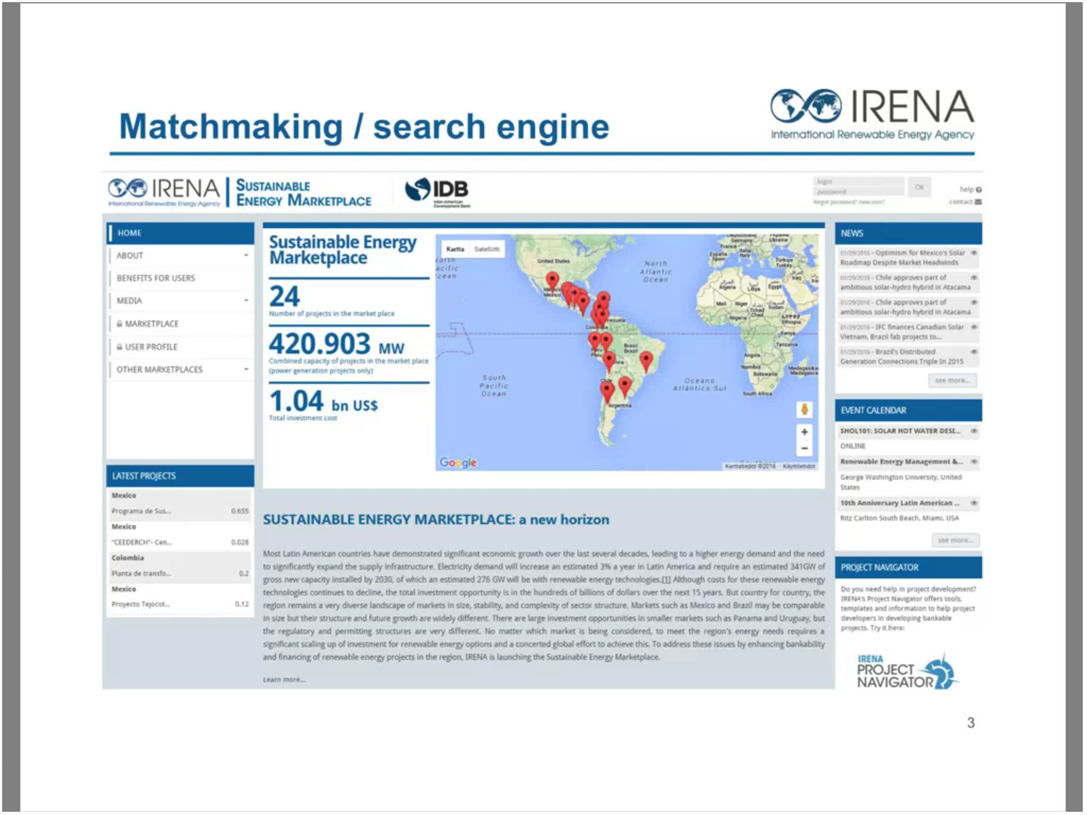Toggle eye icon for IFC finances Canadian Solar news
Screen dimensions: 1087x815
pyautogui.click(x=973, y=327)
